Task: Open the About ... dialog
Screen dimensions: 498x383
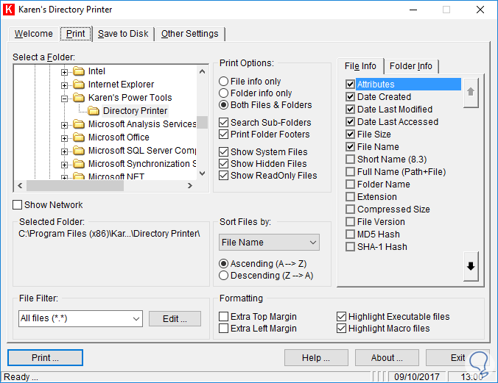Action: pos(387,357)
